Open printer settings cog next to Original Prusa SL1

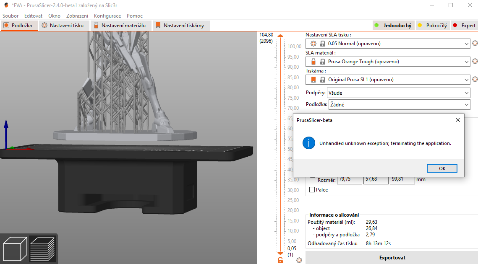[475, 79]
